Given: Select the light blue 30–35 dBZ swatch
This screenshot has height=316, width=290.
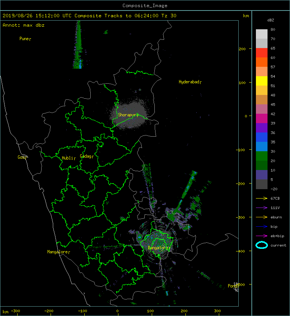Looking at the screenshot, I should tap(262, 147).
